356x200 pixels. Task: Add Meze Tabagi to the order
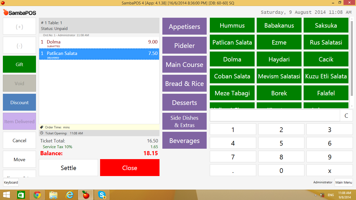pos(232,93)
